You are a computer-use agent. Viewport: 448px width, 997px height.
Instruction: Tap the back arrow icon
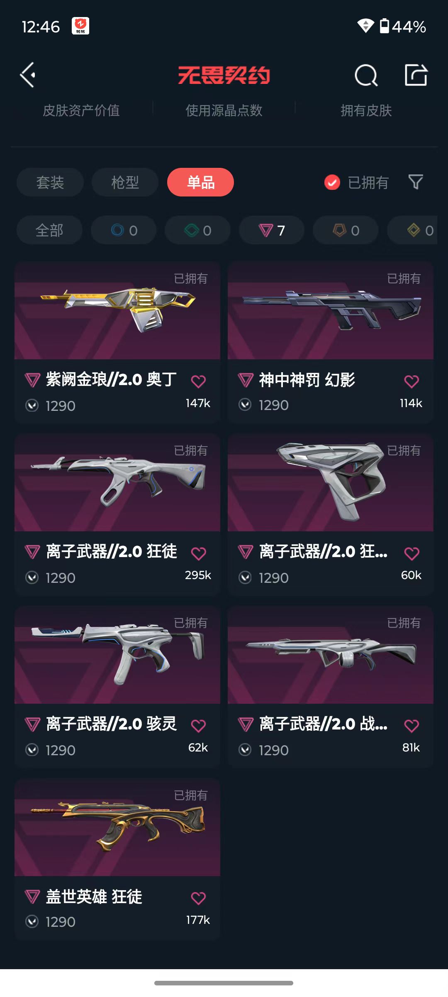click(x=28, y=75)
